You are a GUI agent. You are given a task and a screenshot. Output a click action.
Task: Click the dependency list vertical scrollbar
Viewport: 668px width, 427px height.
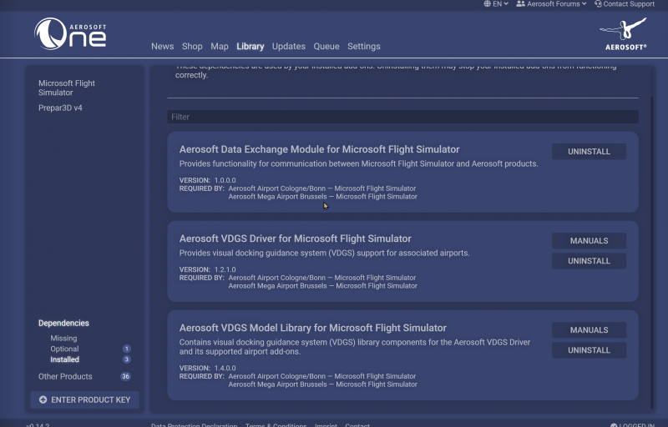pyautogui.click(x=651, y=253)
